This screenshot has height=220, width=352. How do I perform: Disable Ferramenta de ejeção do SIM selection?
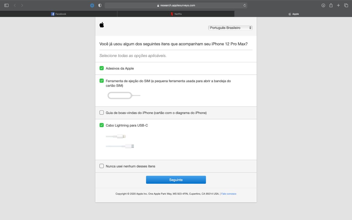101,81
